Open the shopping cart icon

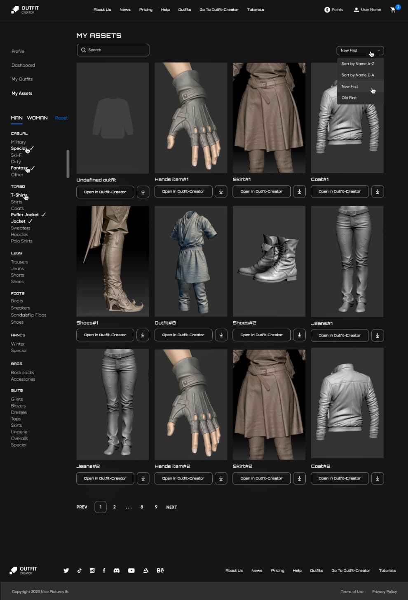click(x=393, y=9)
